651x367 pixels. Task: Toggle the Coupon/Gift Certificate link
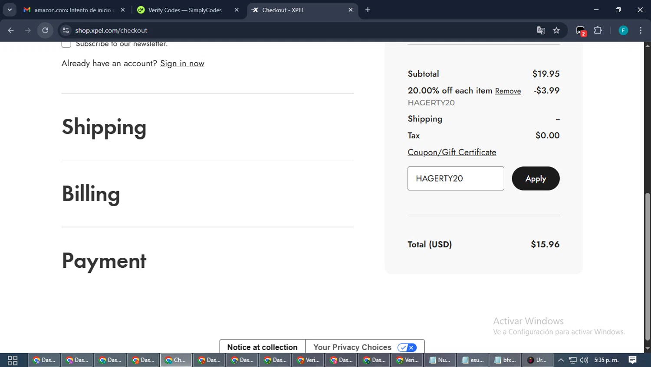(452, 152)
